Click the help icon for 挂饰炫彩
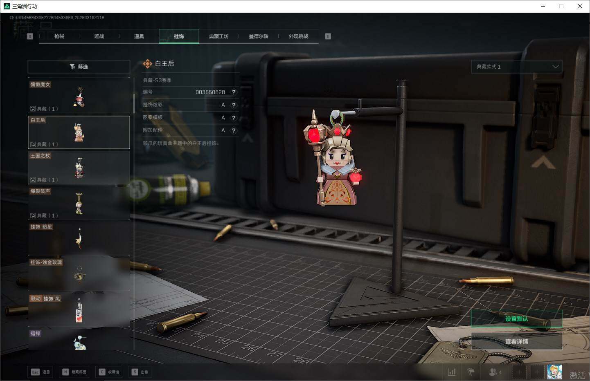The height and width of the screenshot is (381, 590). pyautogui.click(x=234, y=105)
